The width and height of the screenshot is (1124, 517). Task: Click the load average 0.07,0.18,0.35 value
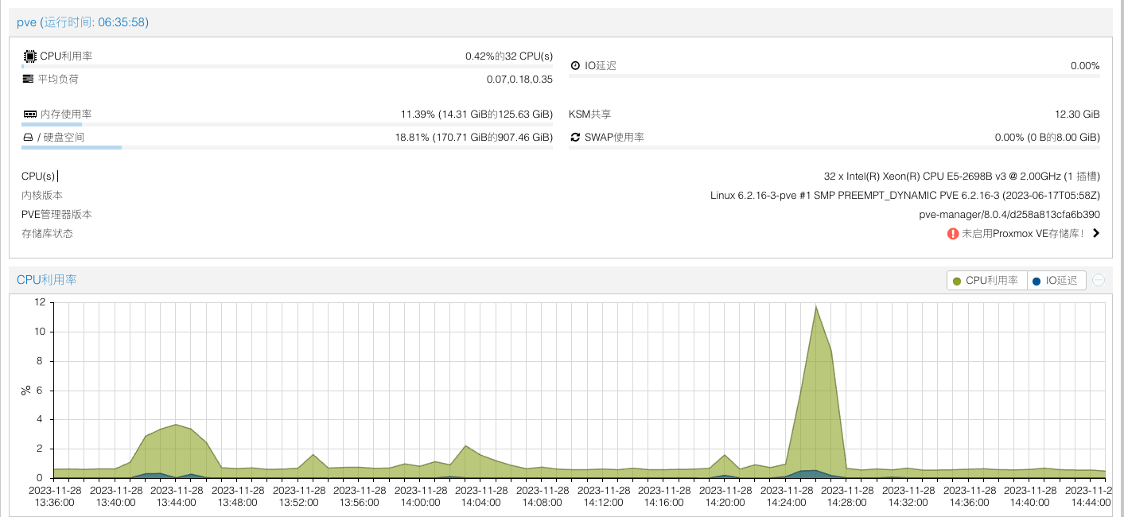(519, 79)
